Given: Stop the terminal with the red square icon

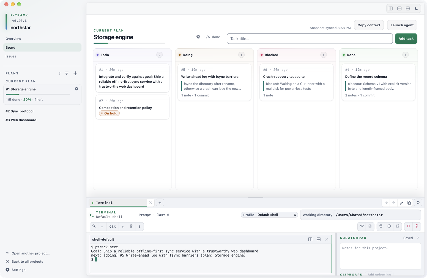Looking at the screenshot, I should (408, 226).
